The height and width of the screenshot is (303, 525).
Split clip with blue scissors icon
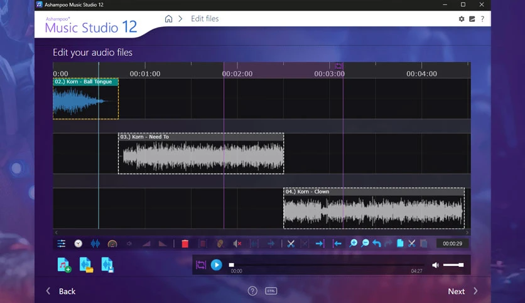[x=291, y=244]
